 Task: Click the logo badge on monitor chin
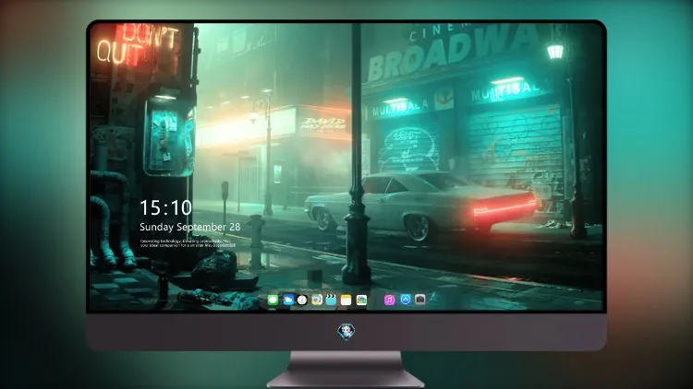346,332
